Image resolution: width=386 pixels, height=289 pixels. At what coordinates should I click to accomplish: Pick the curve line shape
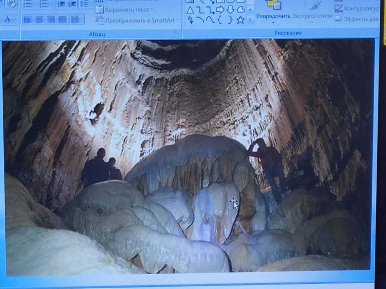[200, 20]
